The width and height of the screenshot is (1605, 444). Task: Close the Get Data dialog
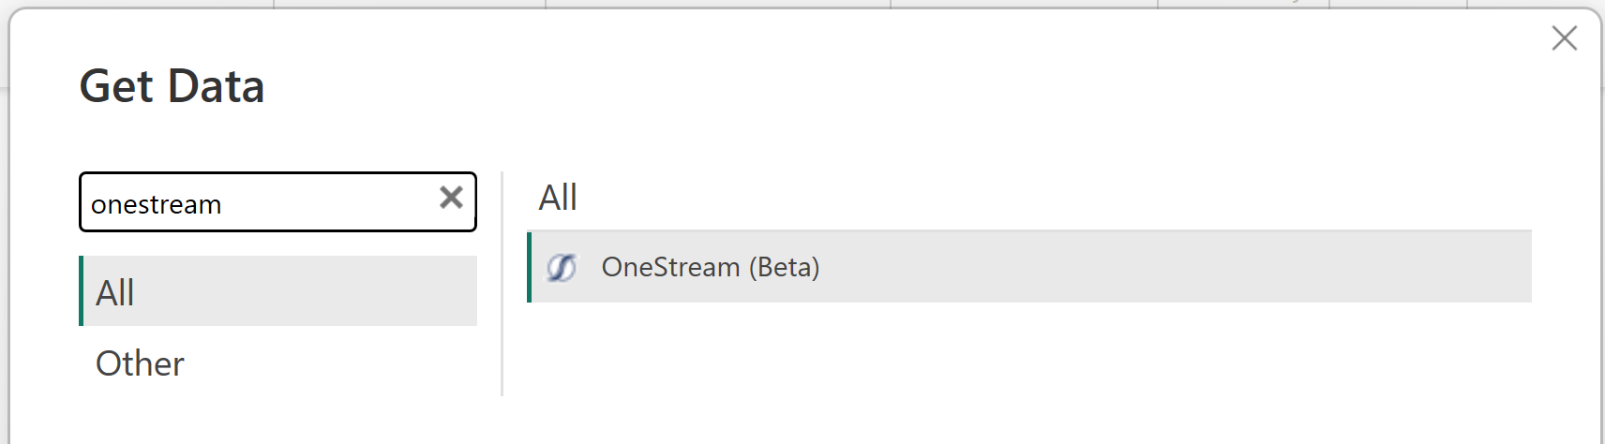[x=1564, y=38]
